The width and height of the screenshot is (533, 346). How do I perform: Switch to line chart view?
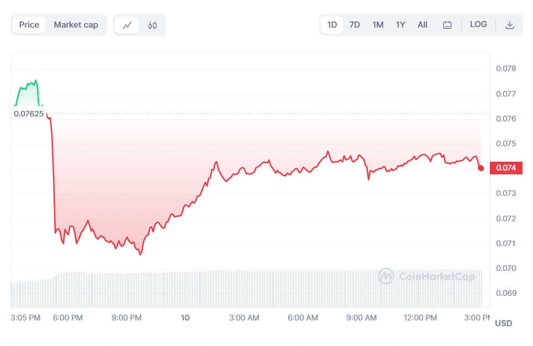tap(127, 25)
